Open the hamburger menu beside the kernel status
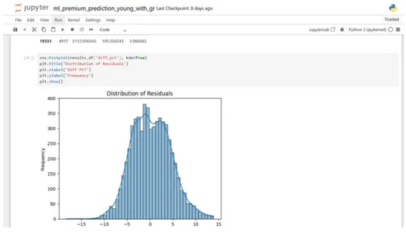 coord(399,30)
